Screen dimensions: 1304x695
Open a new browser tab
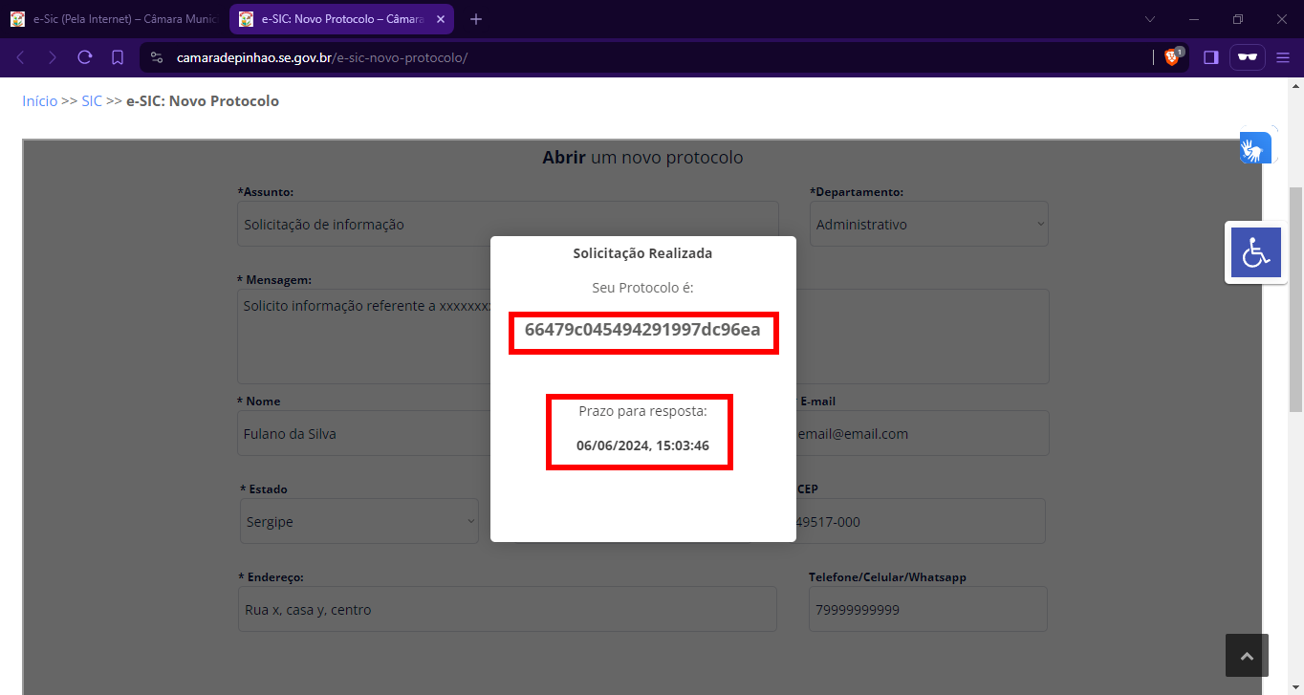(476, 19)
